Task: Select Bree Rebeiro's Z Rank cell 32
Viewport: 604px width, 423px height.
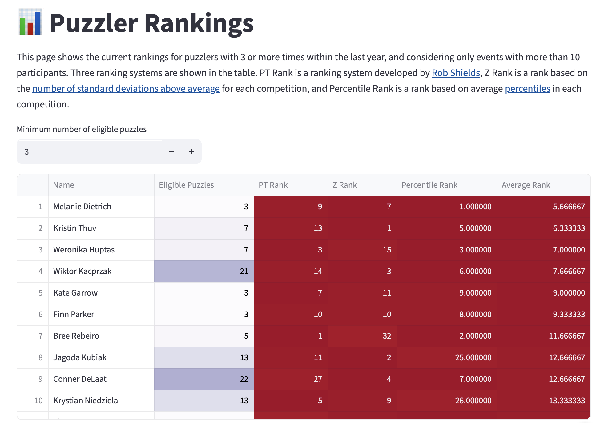Action: coord(362,336)
